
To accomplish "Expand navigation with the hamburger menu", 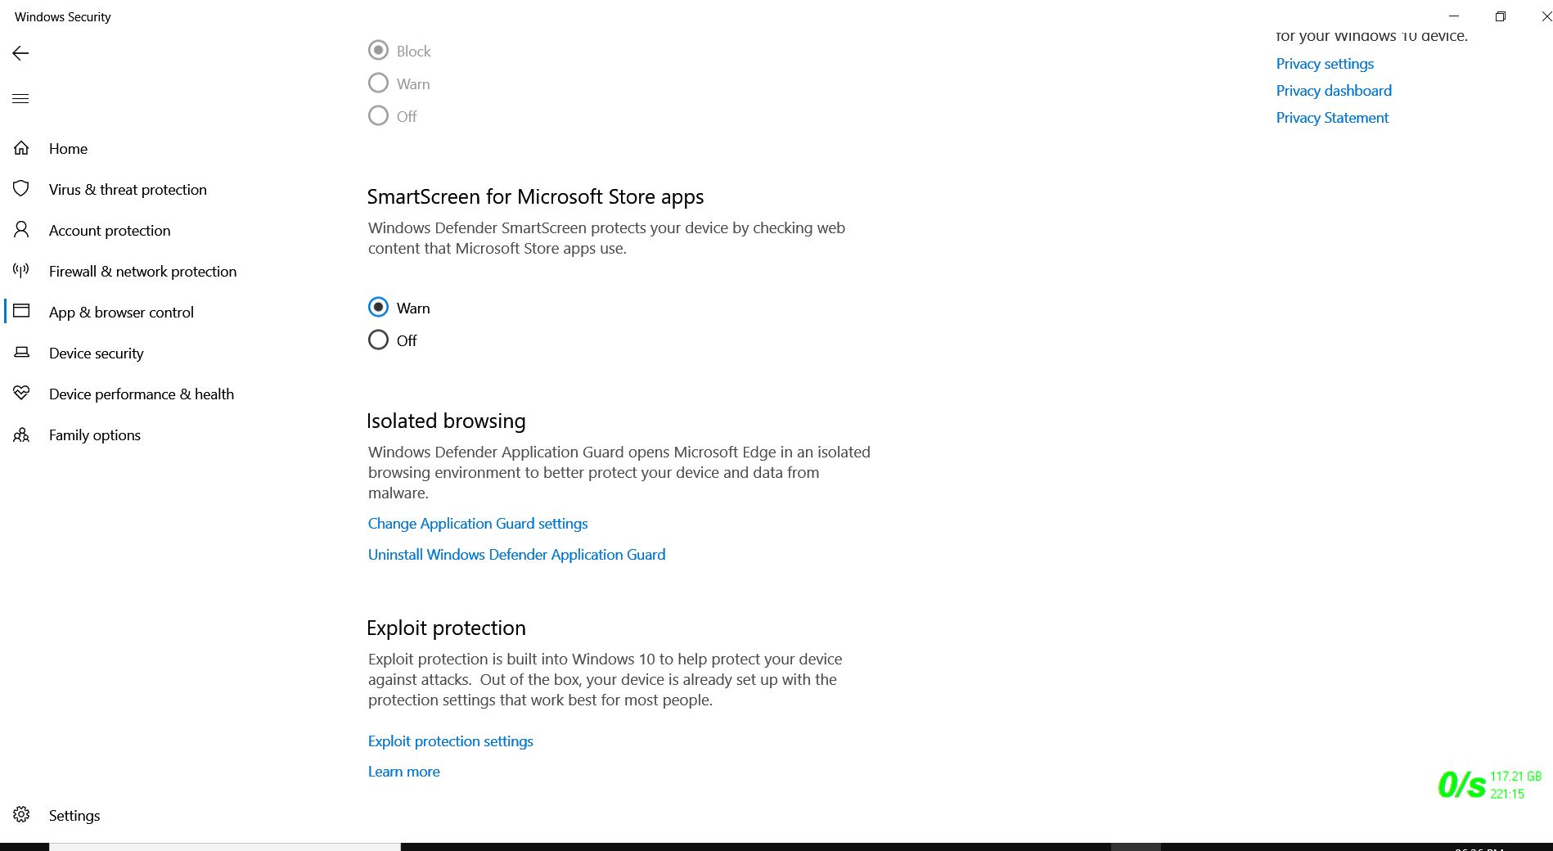I will point(20,98).
